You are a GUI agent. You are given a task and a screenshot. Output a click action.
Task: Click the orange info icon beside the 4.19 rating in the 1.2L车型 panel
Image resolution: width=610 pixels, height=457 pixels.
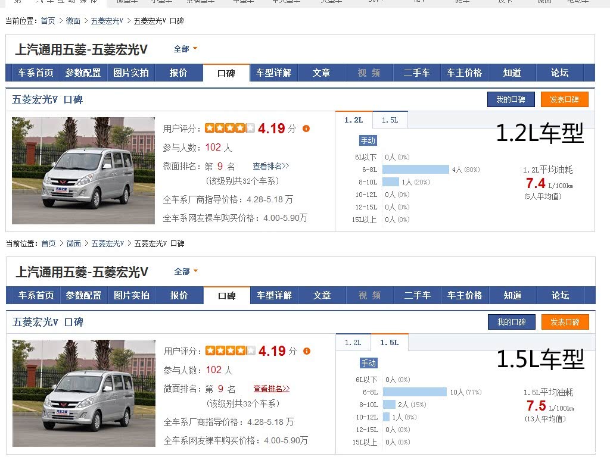(306, 129)
